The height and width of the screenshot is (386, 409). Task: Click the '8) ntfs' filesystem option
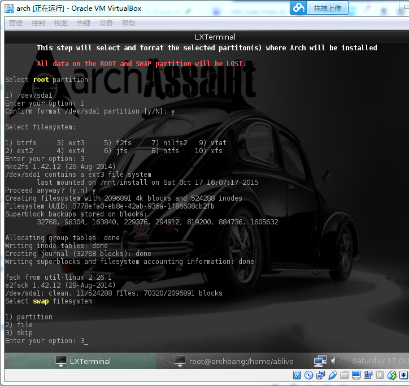pos(165,150)
